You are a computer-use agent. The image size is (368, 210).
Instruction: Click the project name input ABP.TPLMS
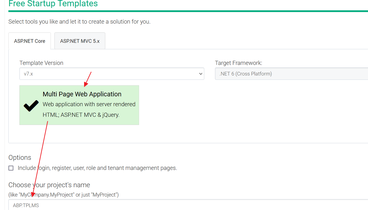point(188,205)
